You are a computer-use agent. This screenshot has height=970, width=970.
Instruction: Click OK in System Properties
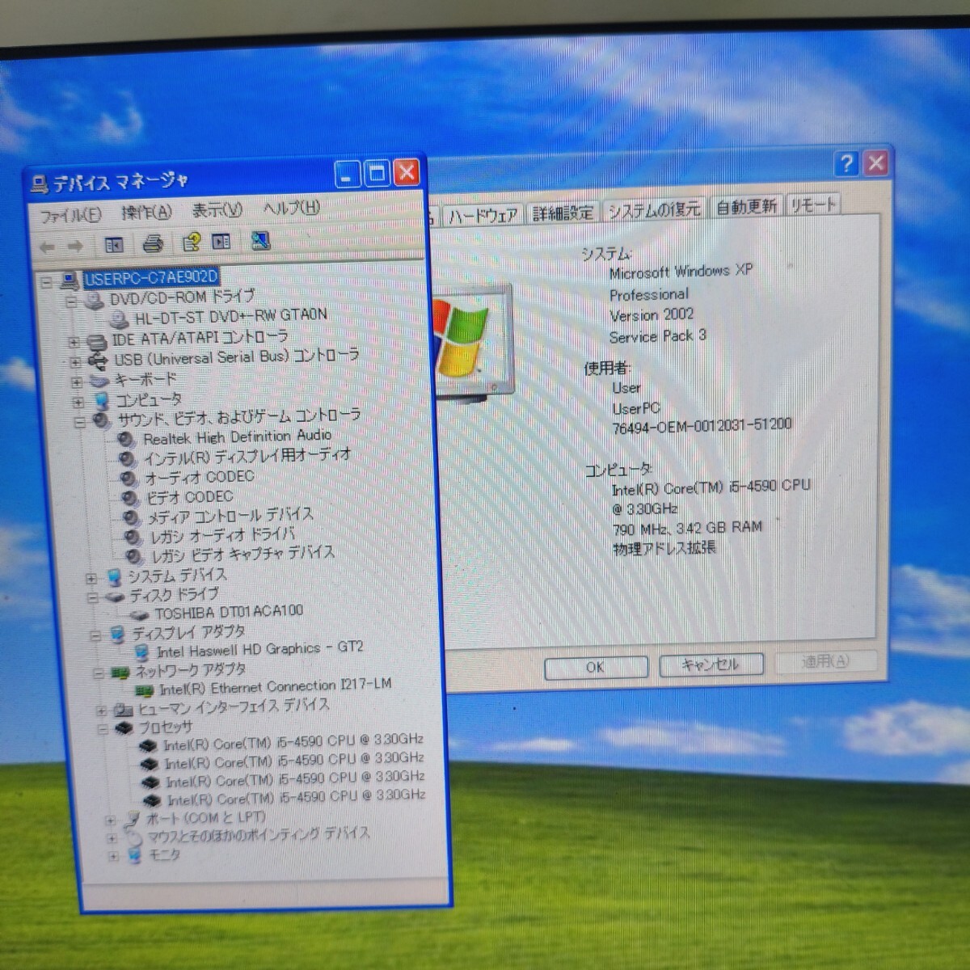(x=596, y=668)
